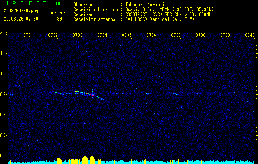Click the 0738 time marker
258x164 pixels.
[x=201, y=35]
